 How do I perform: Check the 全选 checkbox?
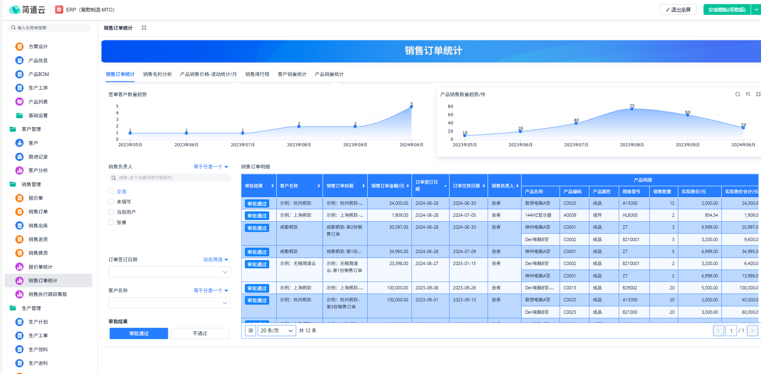(111, 191)
